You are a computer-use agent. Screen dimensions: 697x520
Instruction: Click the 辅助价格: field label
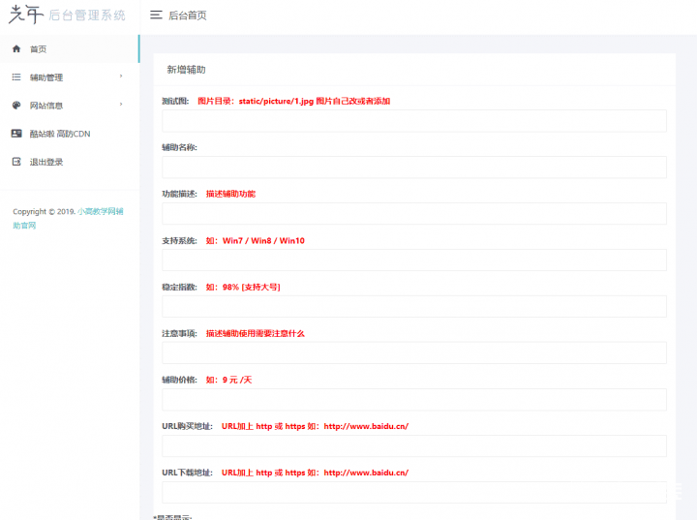coord(180,380)
